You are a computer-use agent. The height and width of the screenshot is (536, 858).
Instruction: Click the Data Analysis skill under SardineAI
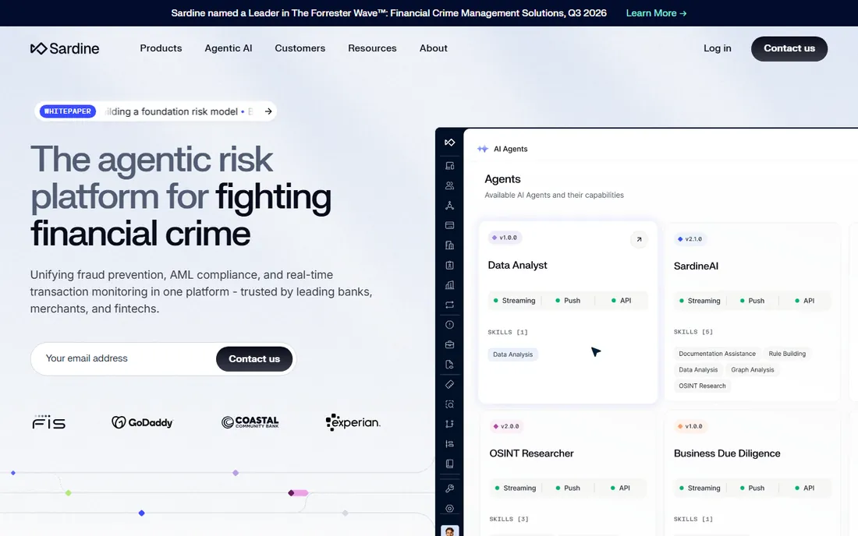click(698, 370)
